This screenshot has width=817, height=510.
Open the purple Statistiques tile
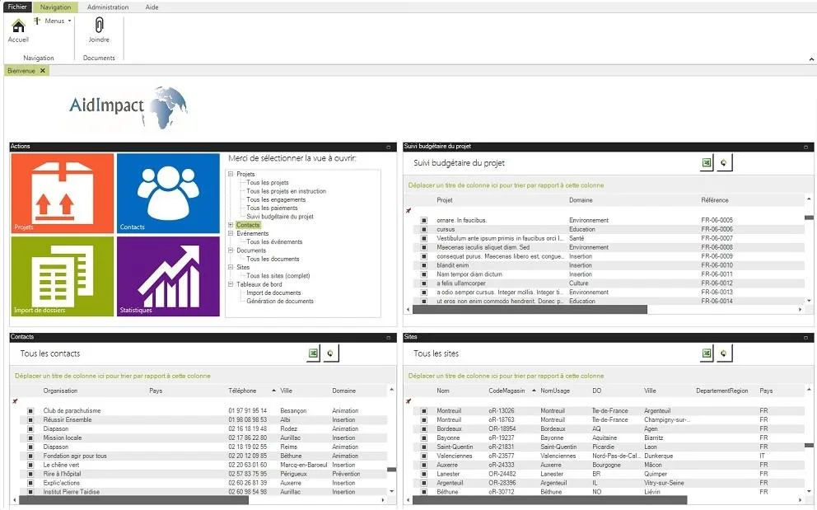(x=168, y=276)
